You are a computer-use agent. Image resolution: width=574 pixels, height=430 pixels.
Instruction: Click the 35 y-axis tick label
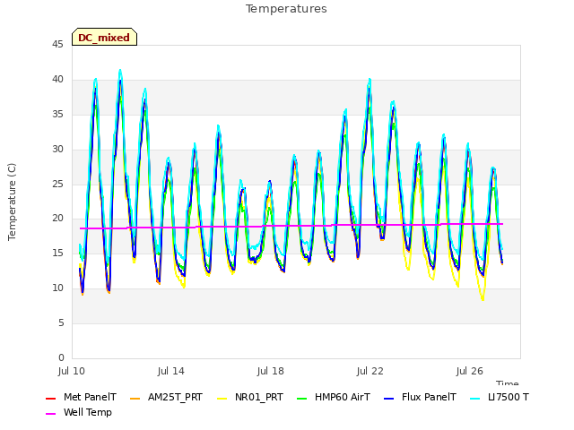[x=57, y=115]
